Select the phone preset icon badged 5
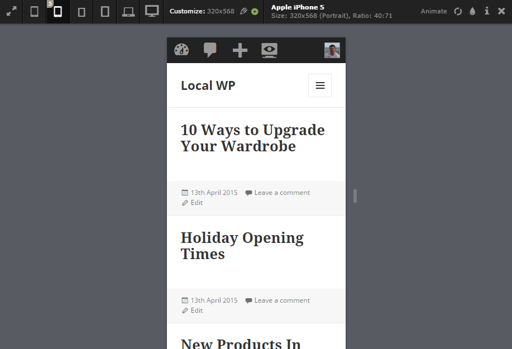The image size is (512, 349). 58,11
